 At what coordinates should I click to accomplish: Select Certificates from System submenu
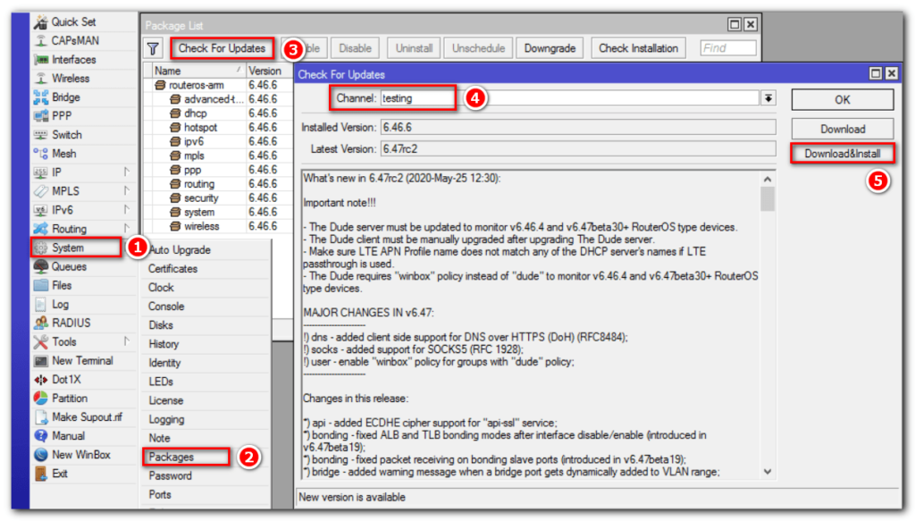(x=173, y=269)
